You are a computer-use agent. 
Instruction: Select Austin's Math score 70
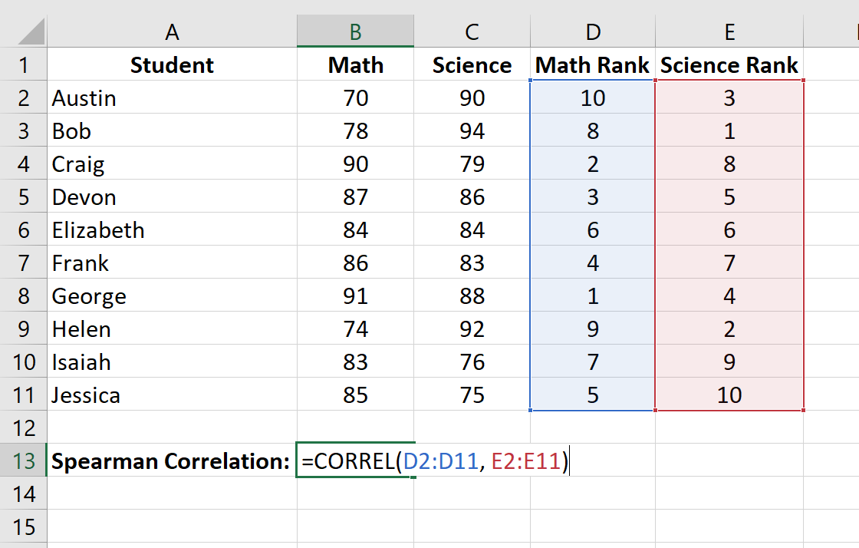point(356,97)
